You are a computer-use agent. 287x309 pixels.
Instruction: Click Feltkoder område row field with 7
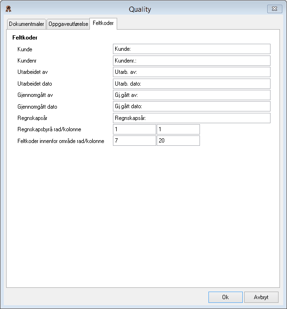[x=135, y=141]
